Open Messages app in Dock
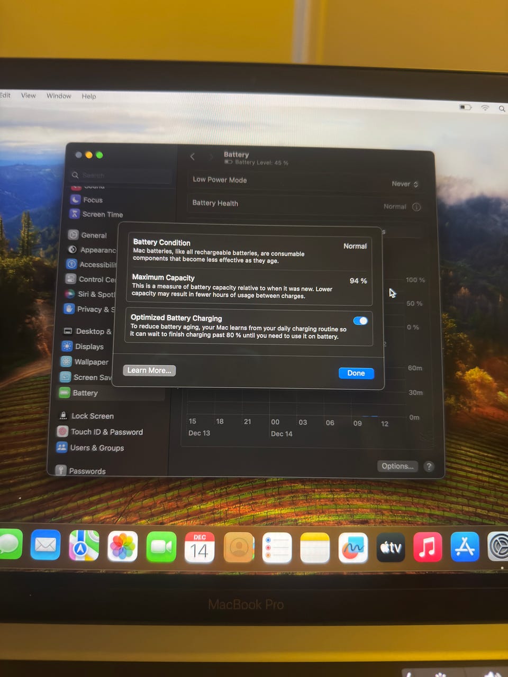The image size is (508, 677). click(10, 544)
